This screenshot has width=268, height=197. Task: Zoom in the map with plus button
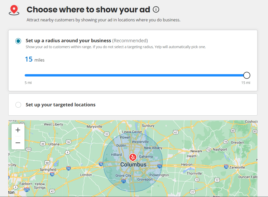[18, 130]
